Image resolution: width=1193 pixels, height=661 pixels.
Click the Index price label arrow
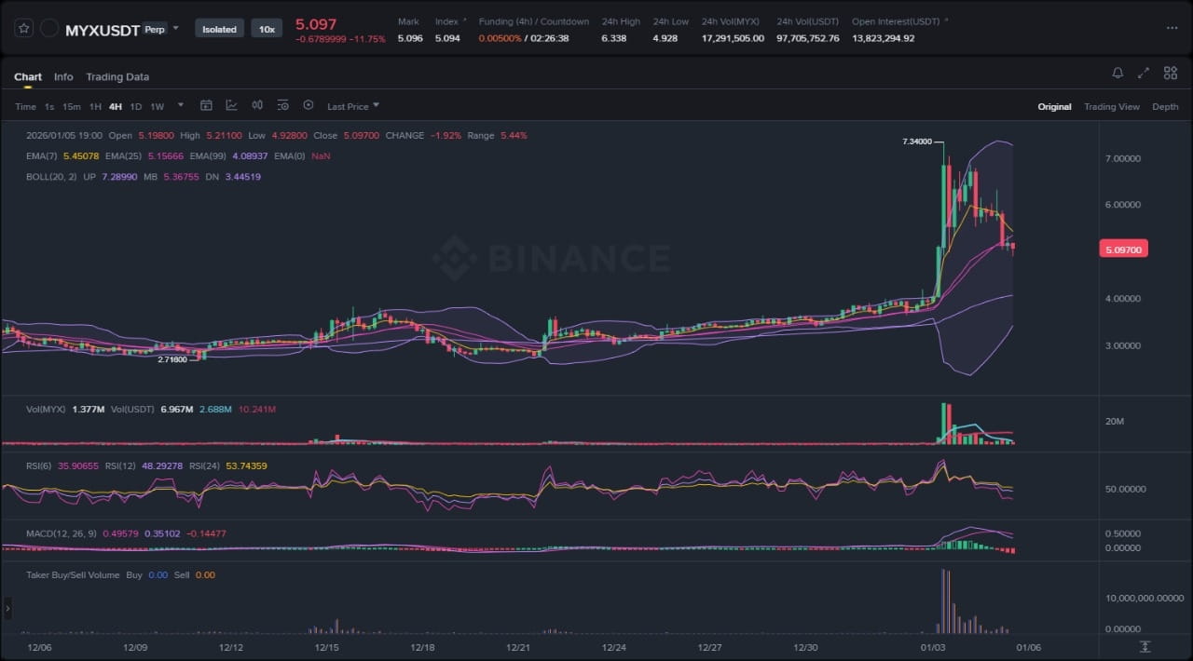tap(464, 20)
